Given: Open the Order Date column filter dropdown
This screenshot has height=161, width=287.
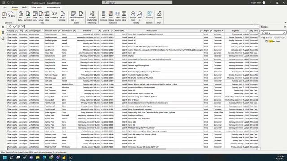Looking at the screenshot, I should (x=99, y=31).
